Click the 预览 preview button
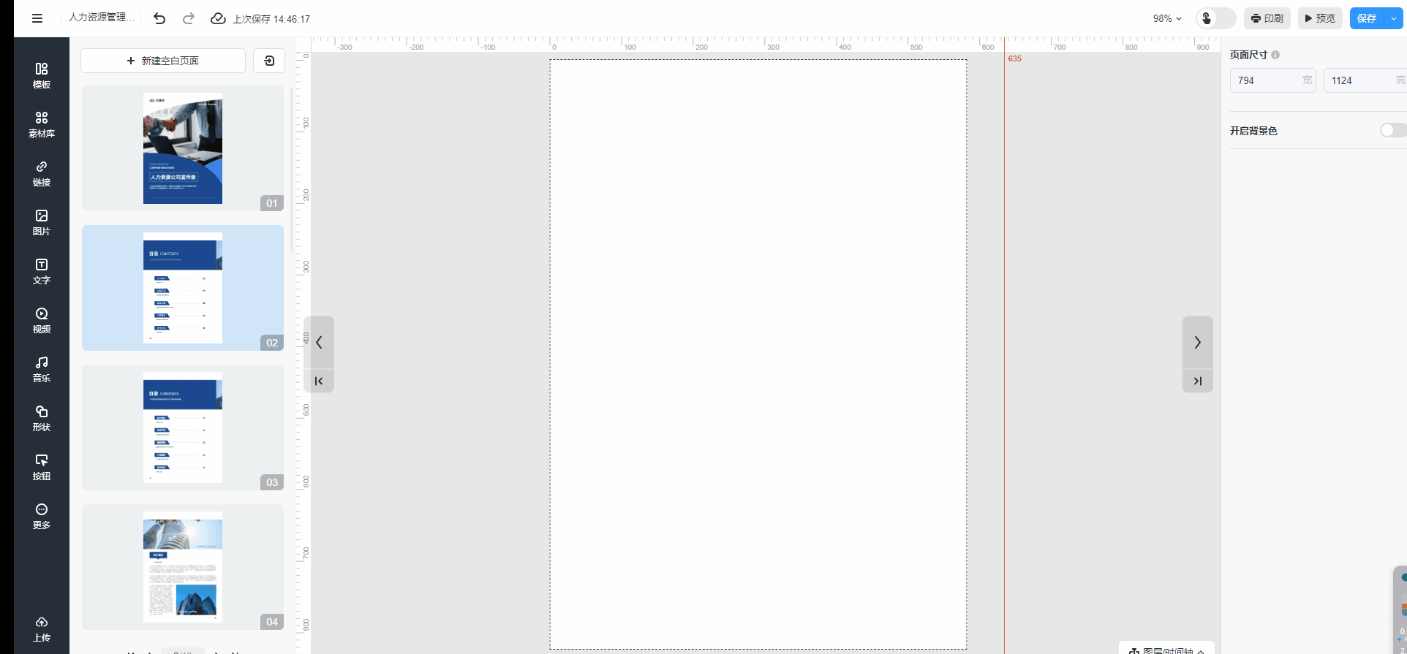Viewport: 1407px width, 654px height. pyautogui.click(x=1320, y=18)
